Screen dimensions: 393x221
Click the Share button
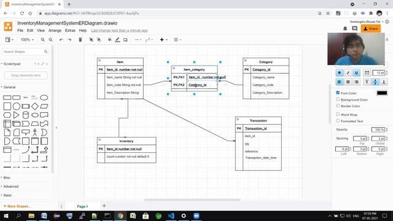(371, 29)
